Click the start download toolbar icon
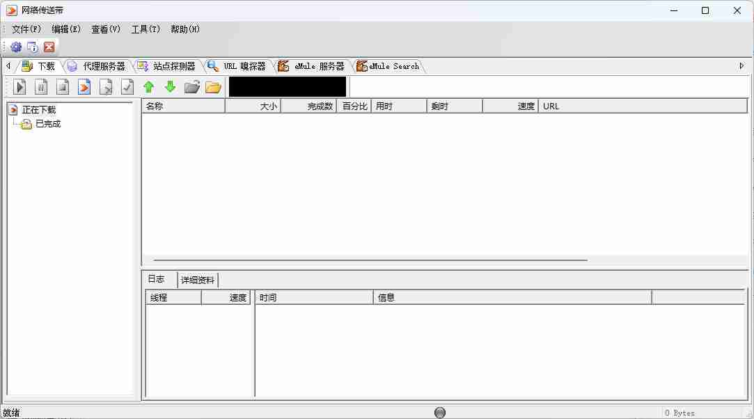Screen dimensions: 754x419 [20, 87]
